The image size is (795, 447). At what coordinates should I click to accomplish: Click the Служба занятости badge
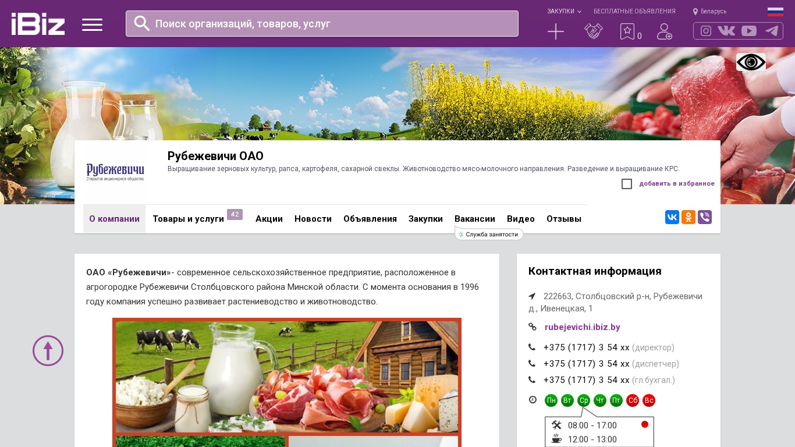click(489, 235)
